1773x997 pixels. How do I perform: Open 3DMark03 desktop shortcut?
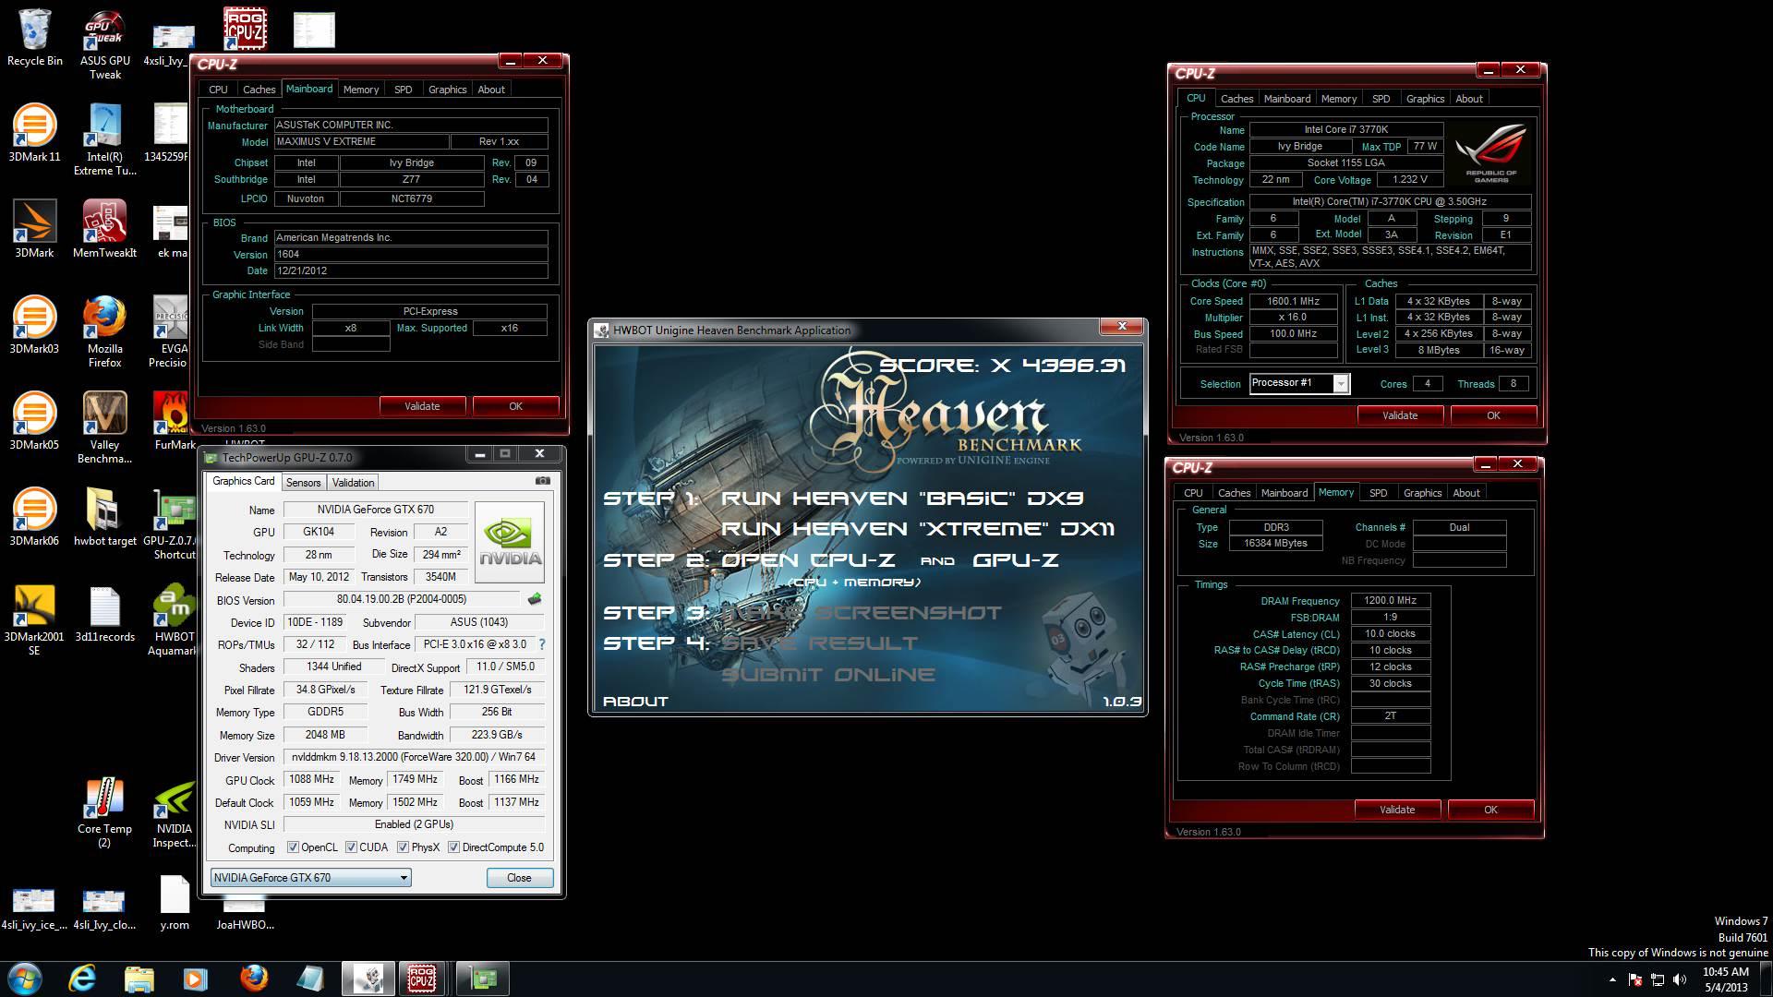[x=34, y=325]
